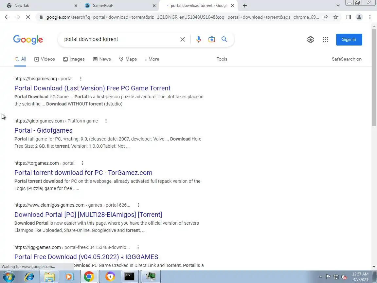The width and height of the screenshot is (377, 283).
Task: Open the Chrome three-dot menu
Action: tap(370, 17)
